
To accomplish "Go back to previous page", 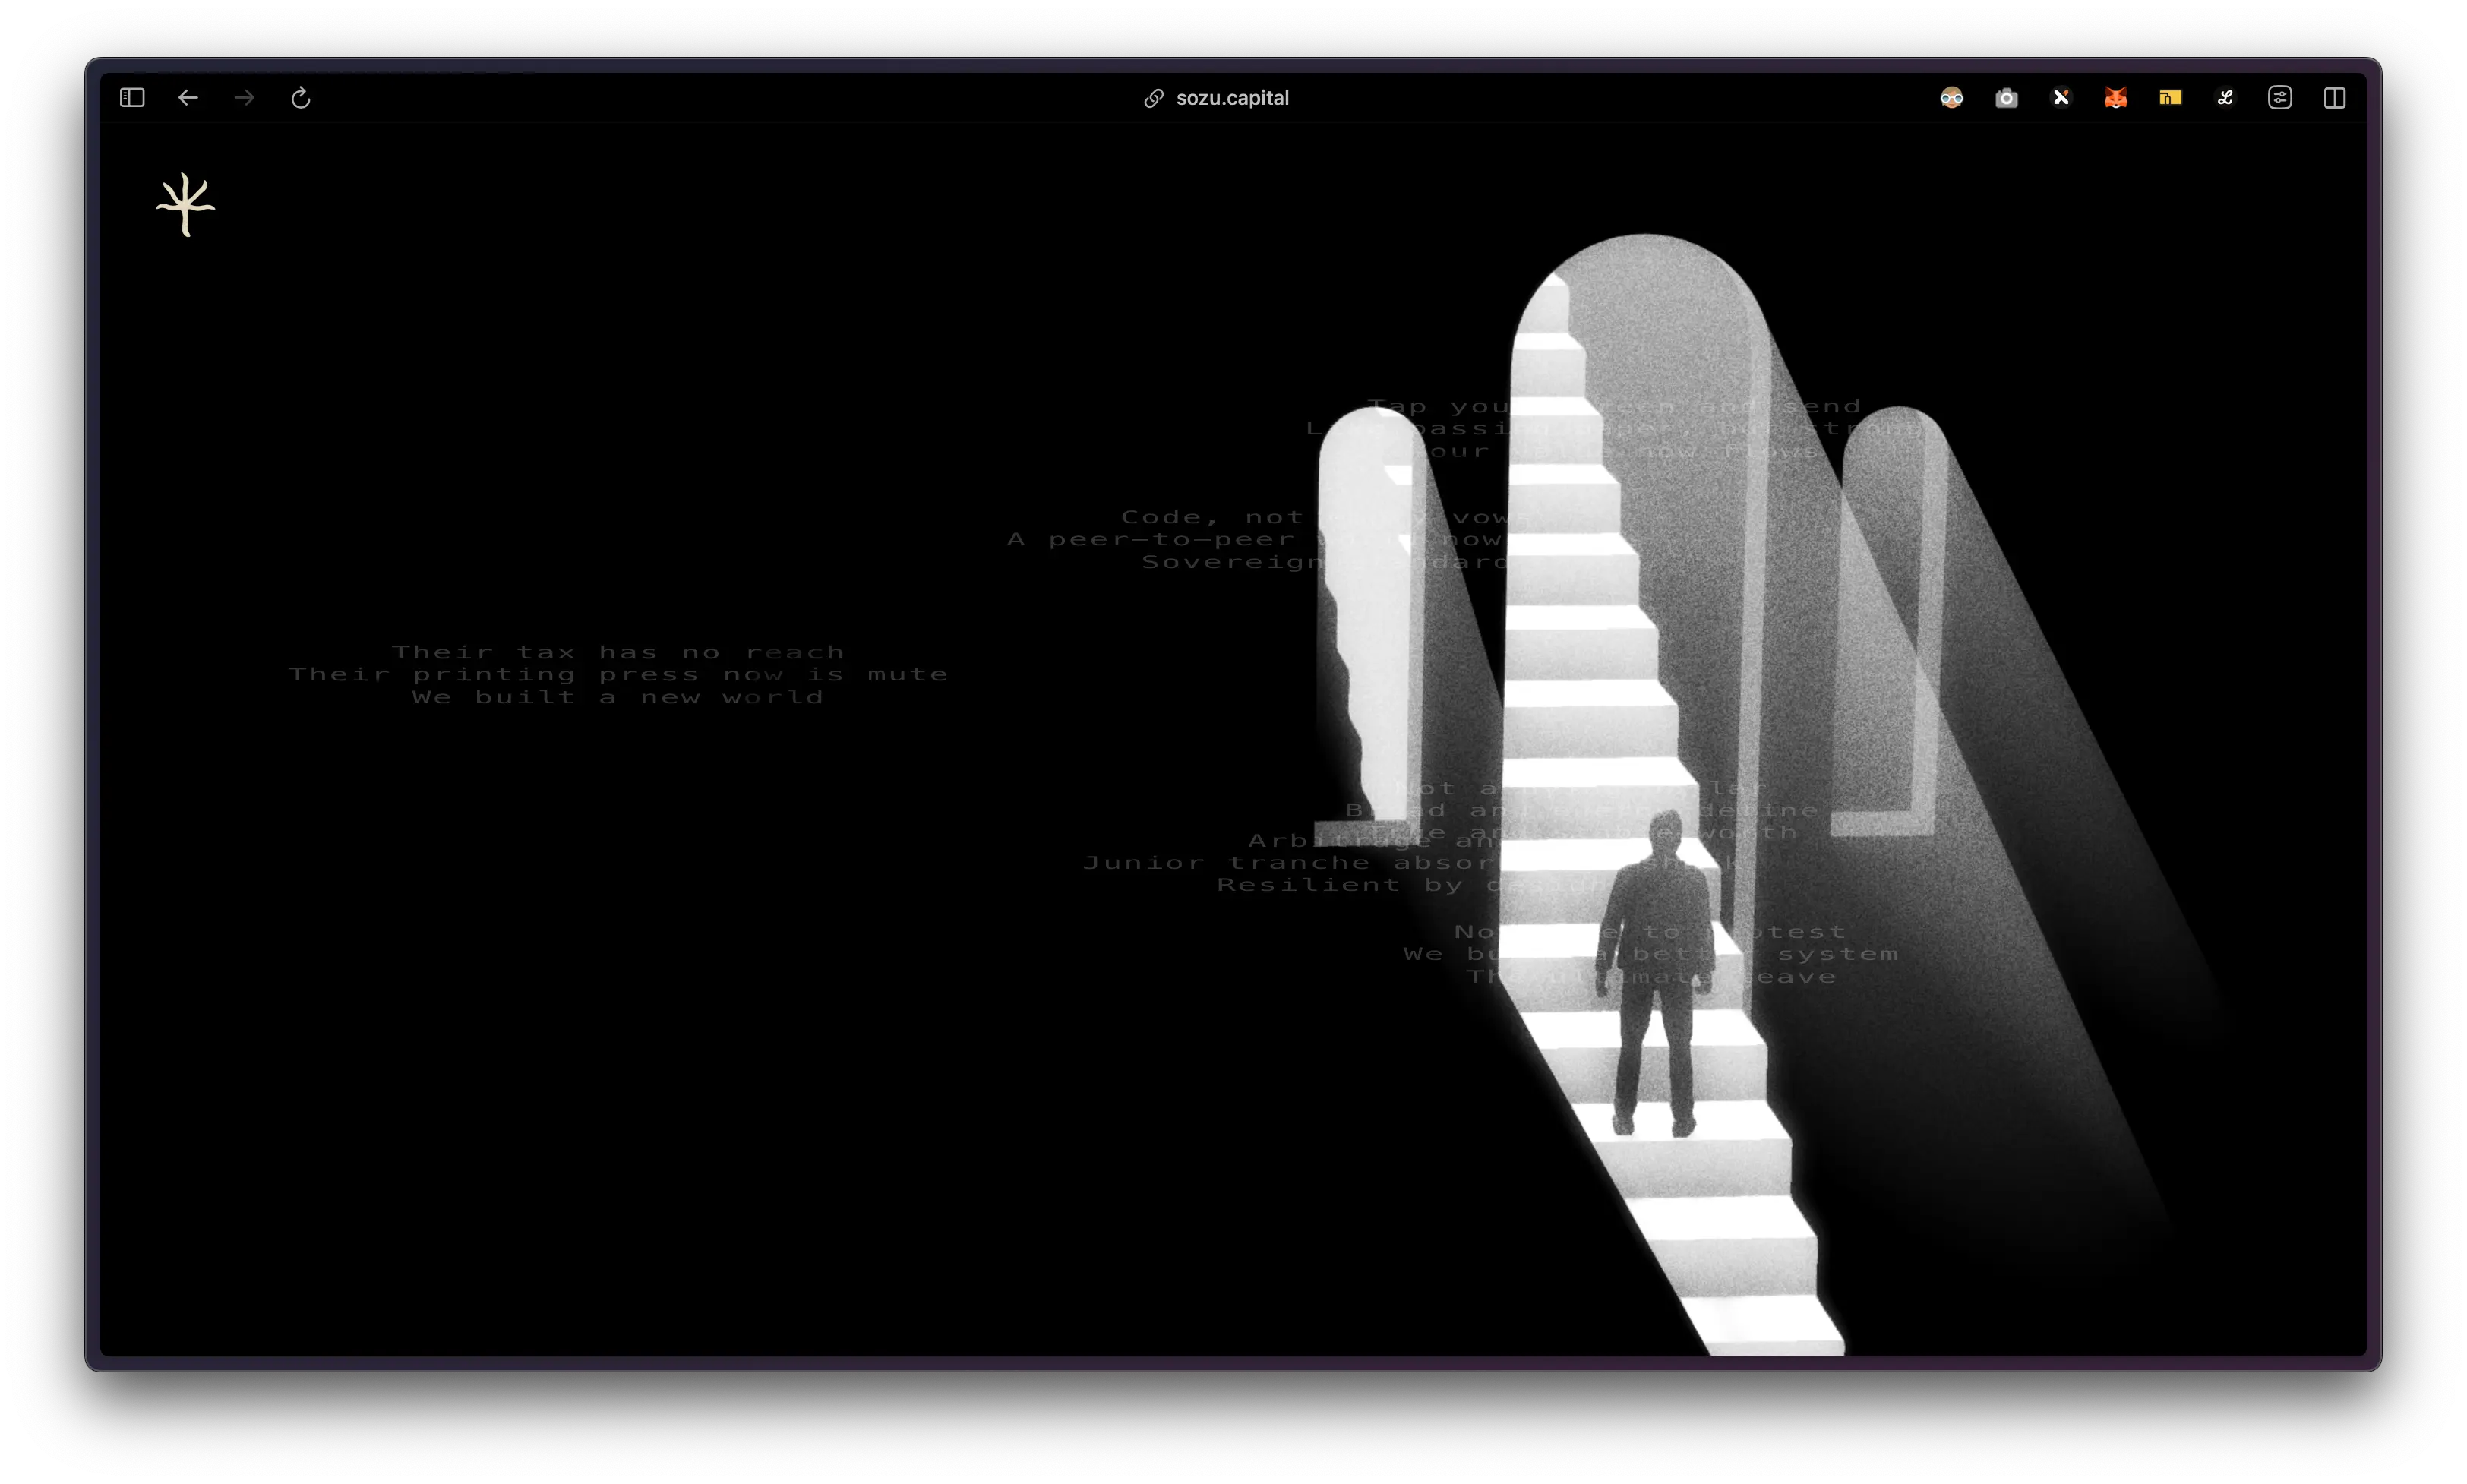I will pyautogui.click(x=188, y=98).
